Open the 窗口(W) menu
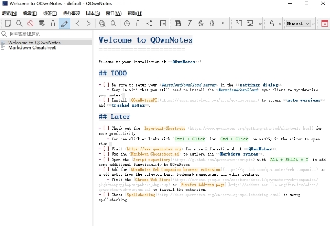 (114, 13)
